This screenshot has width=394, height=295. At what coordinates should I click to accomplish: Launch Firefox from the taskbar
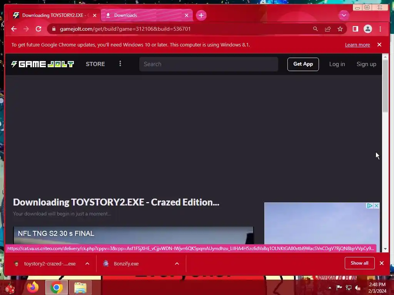point(33,287)
